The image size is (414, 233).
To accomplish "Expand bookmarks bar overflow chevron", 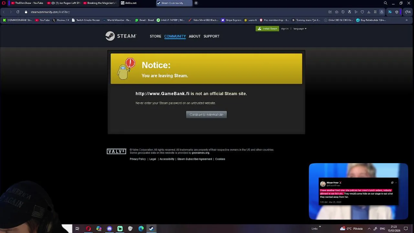I will (x=407, y=20).
